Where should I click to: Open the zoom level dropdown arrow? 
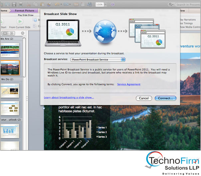tap(105, 5)
